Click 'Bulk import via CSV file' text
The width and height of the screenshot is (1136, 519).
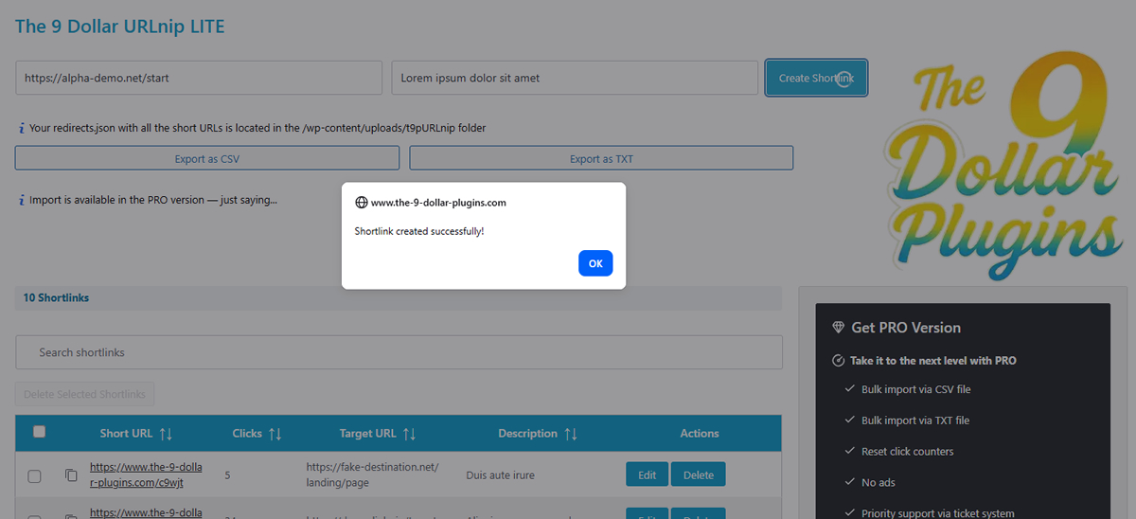coord(915,389)
